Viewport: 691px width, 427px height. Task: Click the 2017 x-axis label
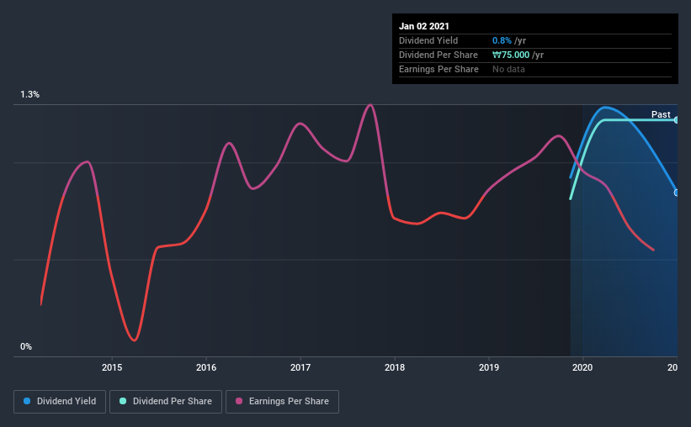click(x=300, y=367)
